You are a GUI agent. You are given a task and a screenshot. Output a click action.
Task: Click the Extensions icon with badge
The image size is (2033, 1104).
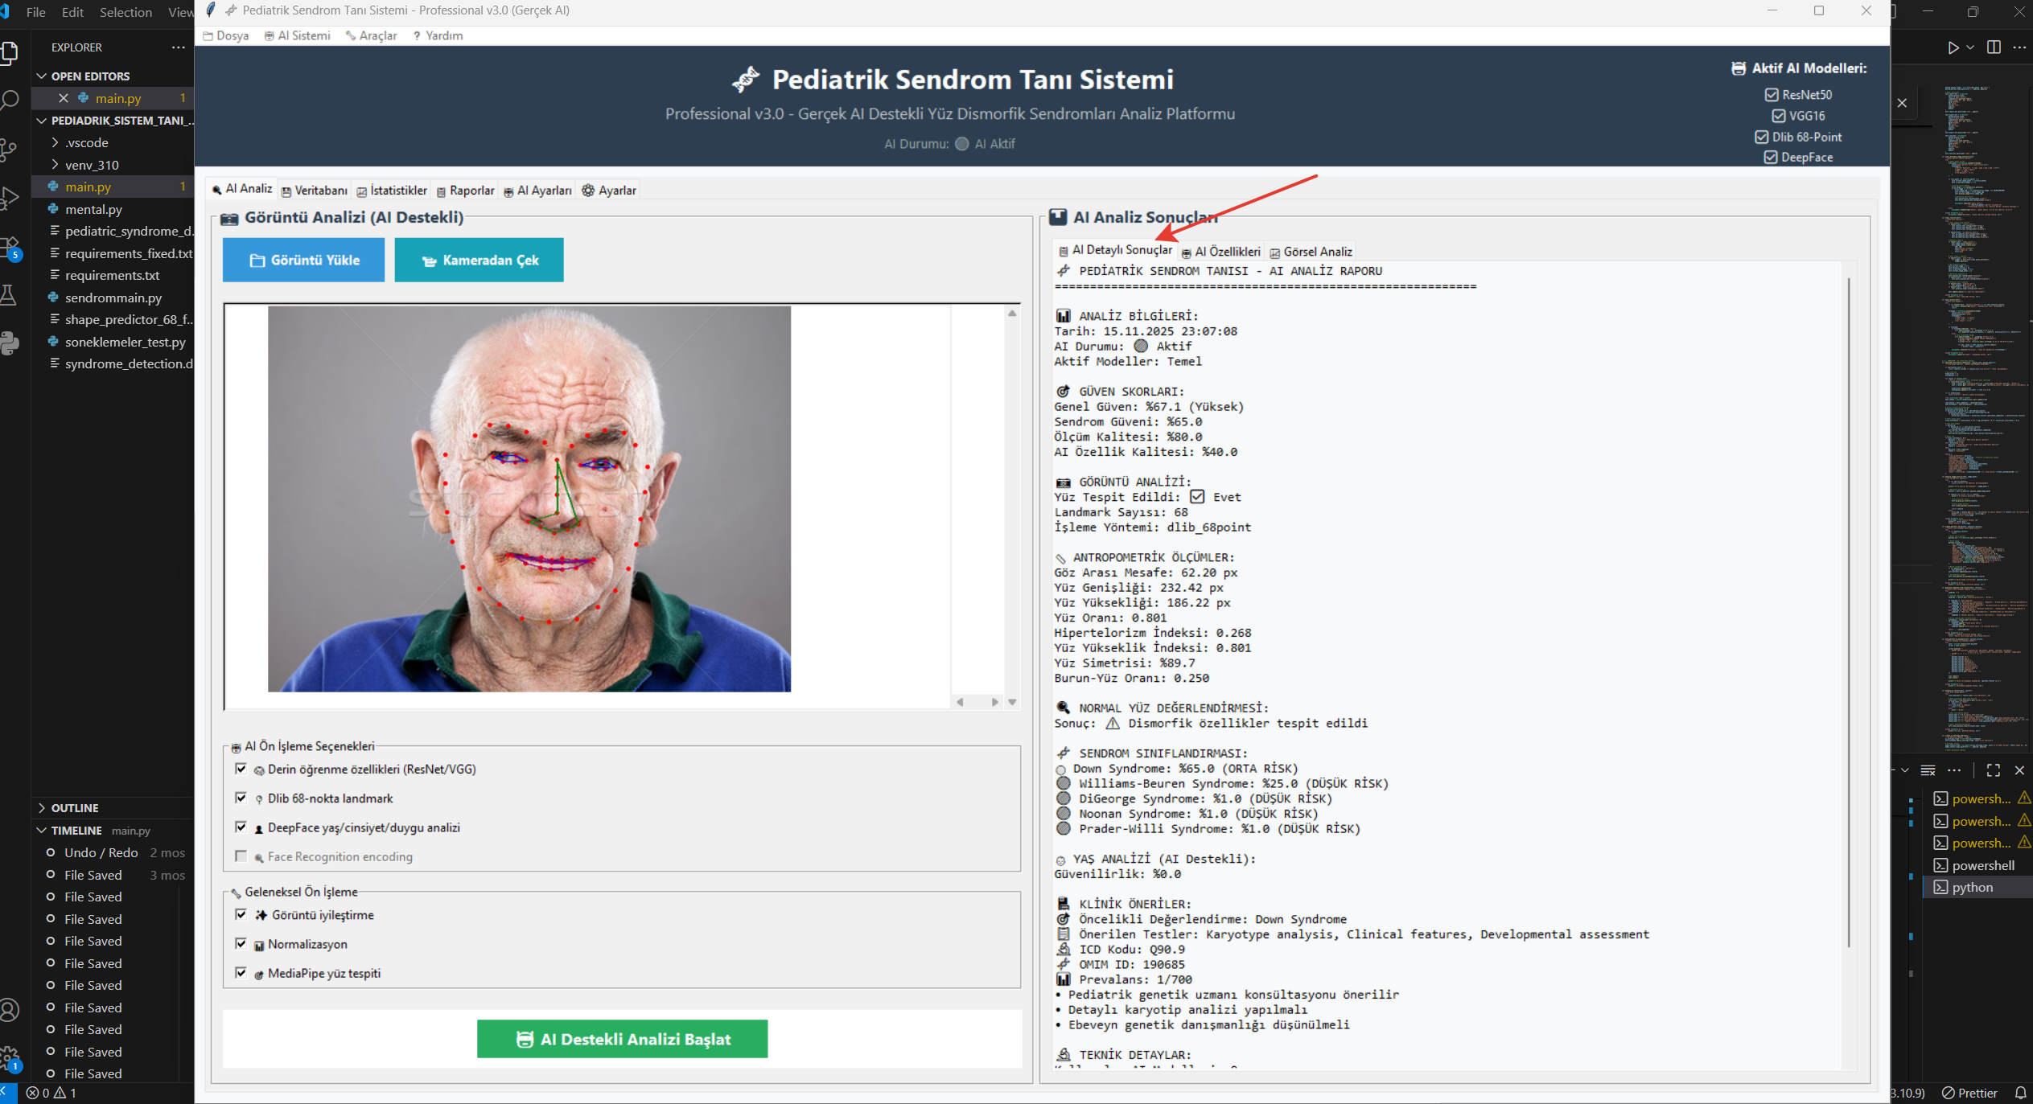click(10, 247)
